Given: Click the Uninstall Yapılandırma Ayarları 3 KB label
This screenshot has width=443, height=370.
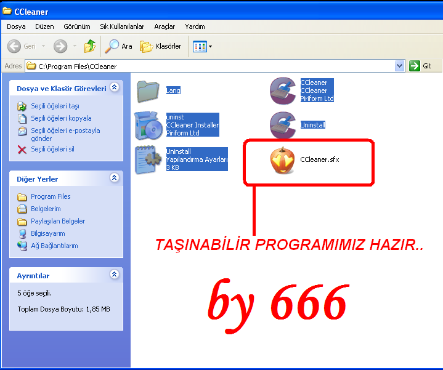Looking at the screenshot, I should tap(197, 159).
